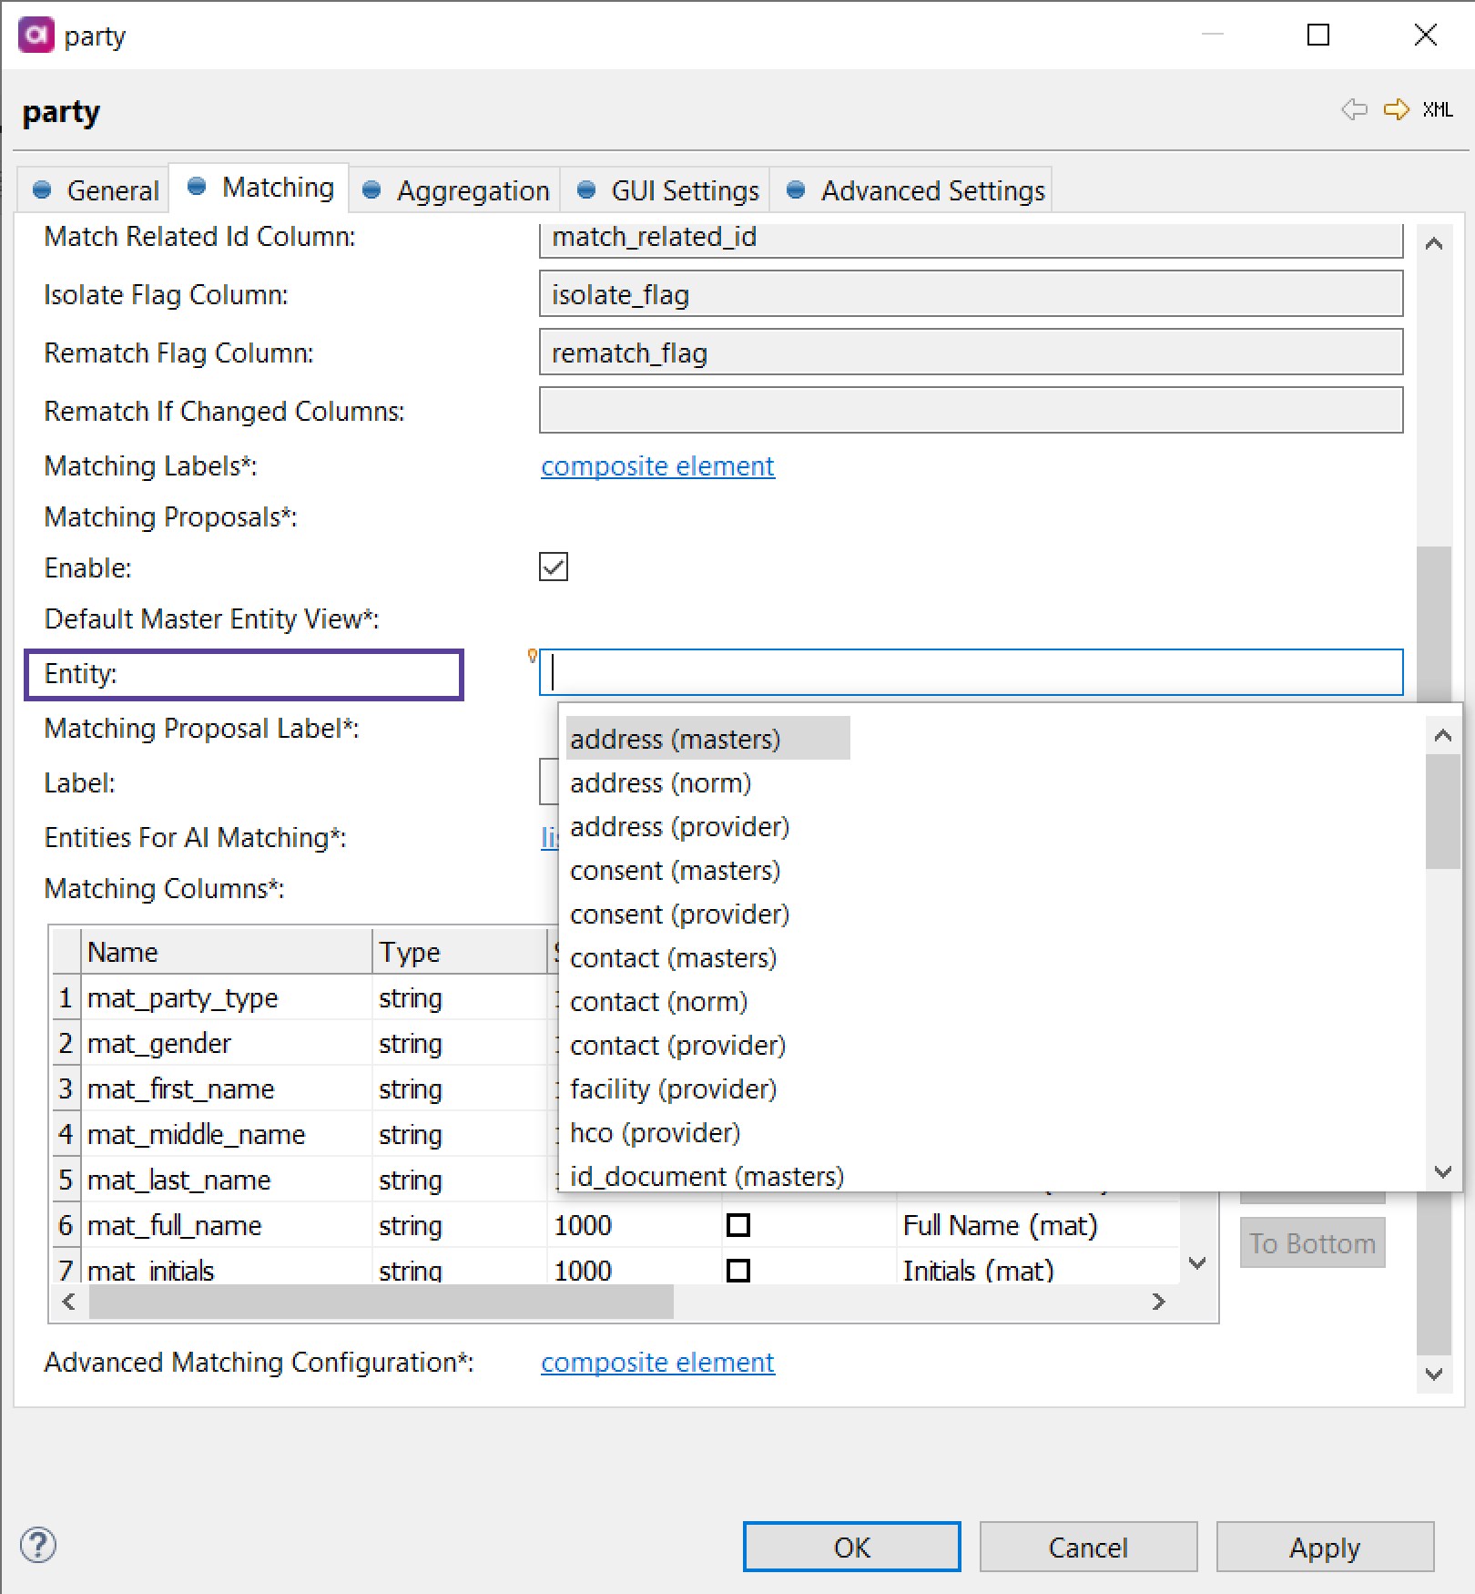Click table vertical scroll down arrow

(x=1198, y=1263)
